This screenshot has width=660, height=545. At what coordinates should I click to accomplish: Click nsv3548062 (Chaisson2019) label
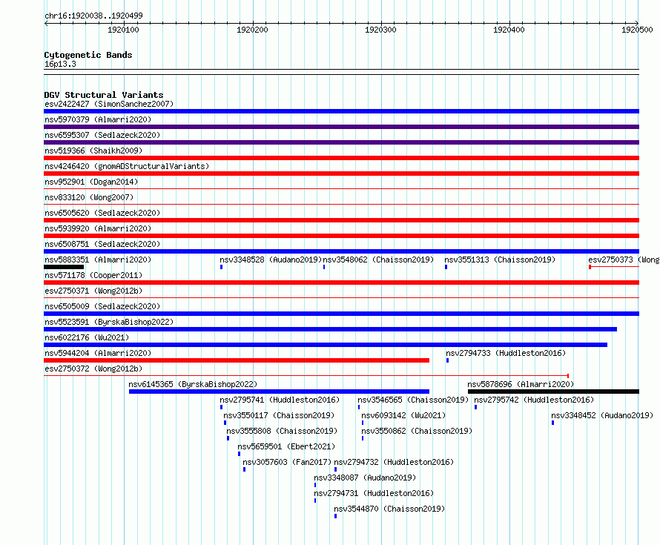tap(378, 260)
